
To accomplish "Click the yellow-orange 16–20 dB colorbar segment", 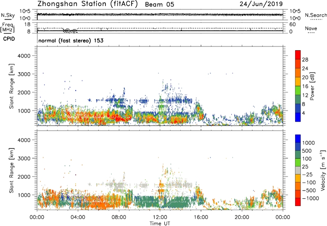I will click(x=298, y=82).
